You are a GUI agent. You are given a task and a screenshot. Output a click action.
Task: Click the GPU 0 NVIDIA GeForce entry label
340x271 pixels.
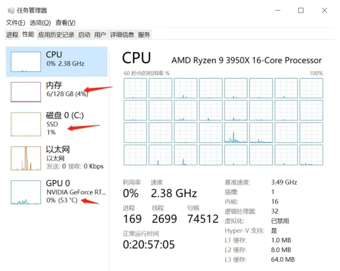(x=76, y=192)
